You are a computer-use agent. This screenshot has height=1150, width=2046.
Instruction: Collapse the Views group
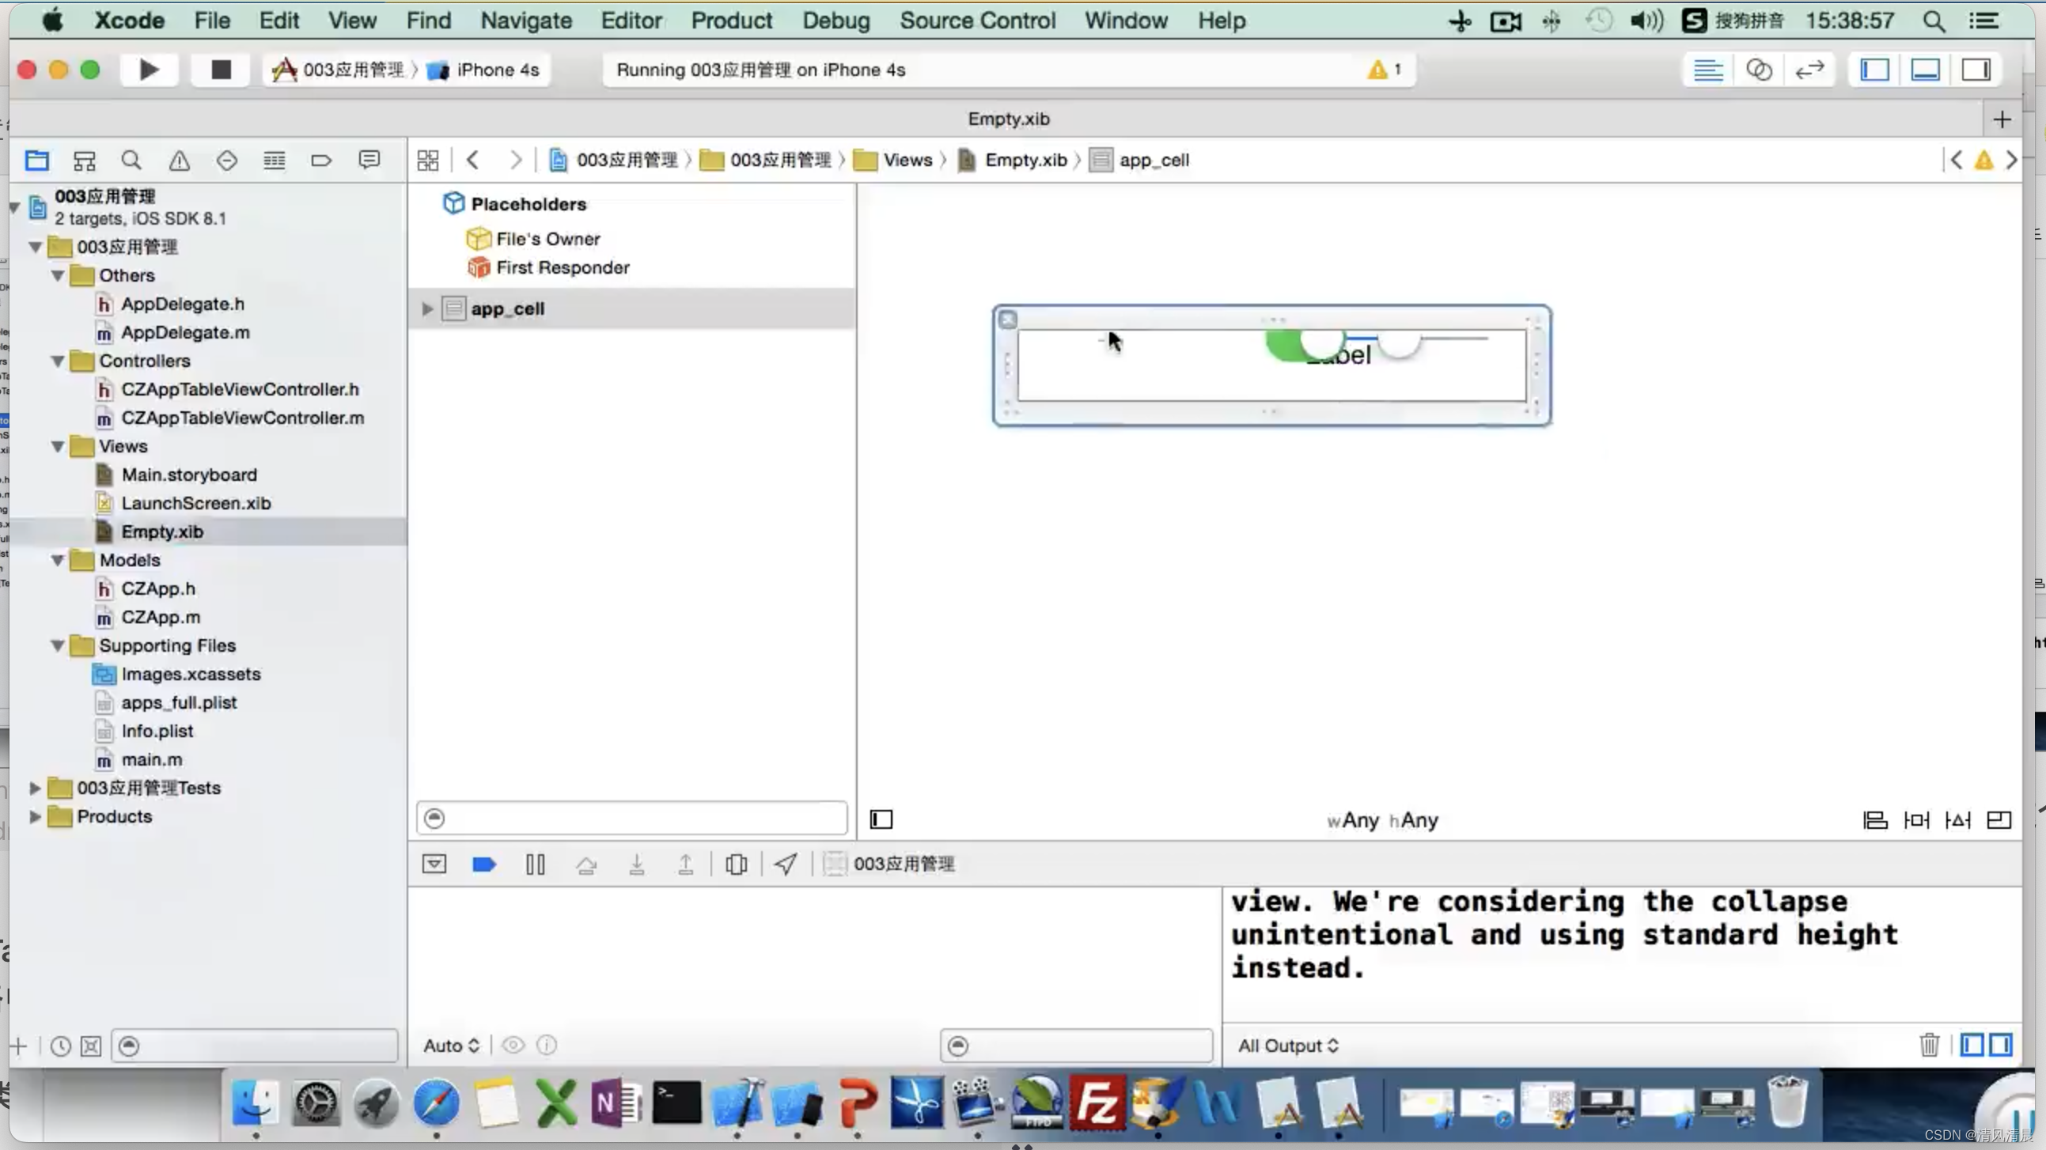point(58,446)
